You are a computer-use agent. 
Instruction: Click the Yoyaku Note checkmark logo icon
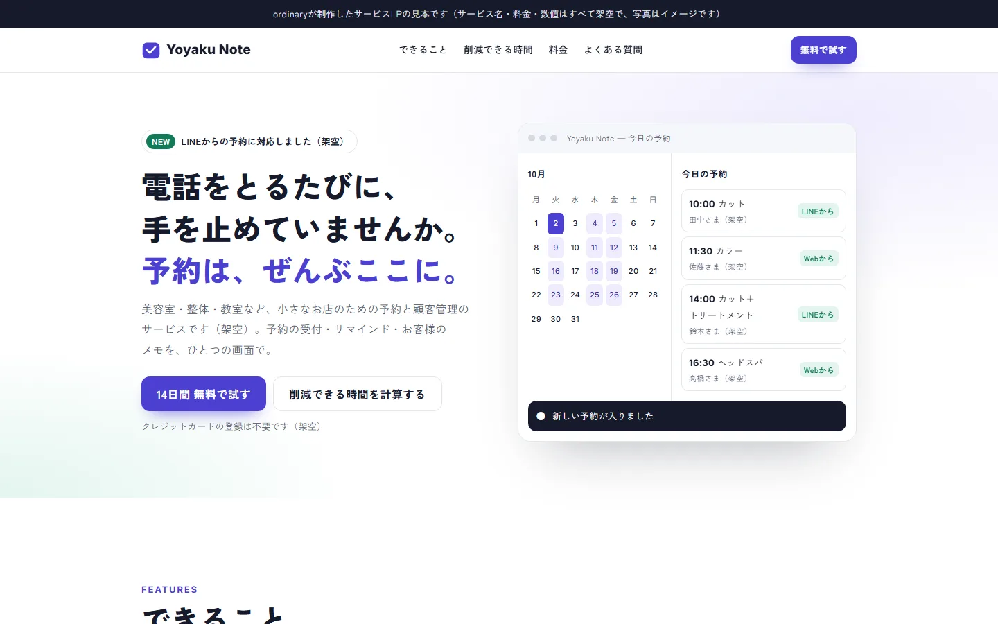click(x=151, y=50)
